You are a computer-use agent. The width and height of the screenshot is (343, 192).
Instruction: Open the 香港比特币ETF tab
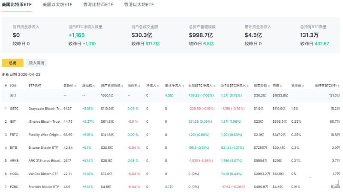[x=98, y=5]
